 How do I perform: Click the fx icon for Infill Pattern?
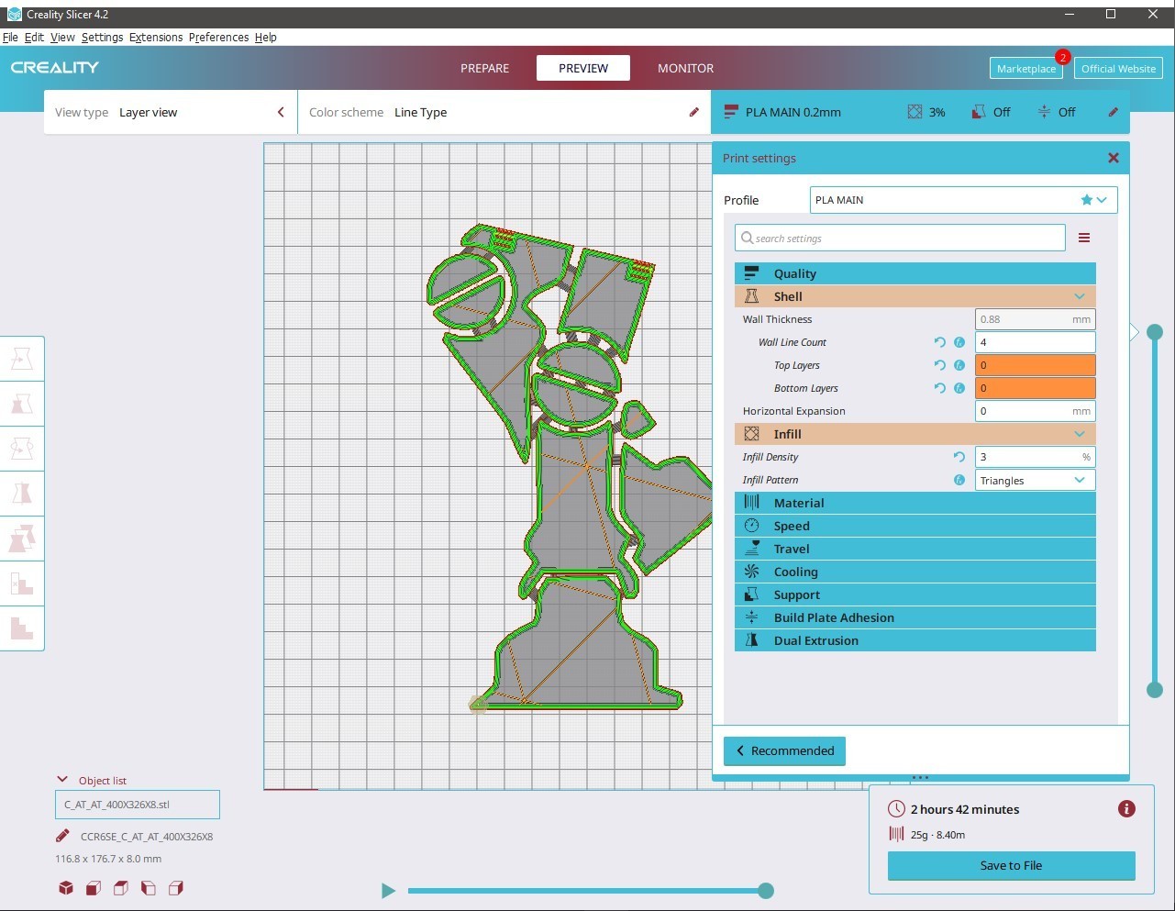coord(959,480)
